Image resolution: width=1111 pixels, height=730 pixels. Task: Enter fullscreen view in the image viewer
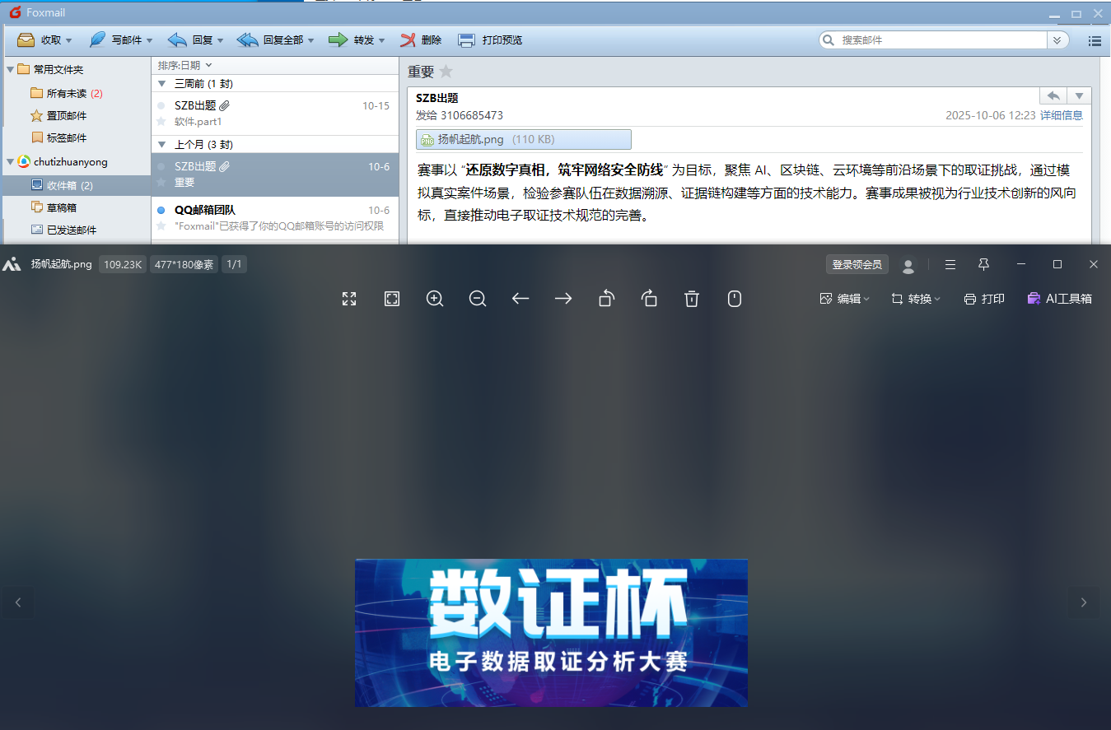349,299
